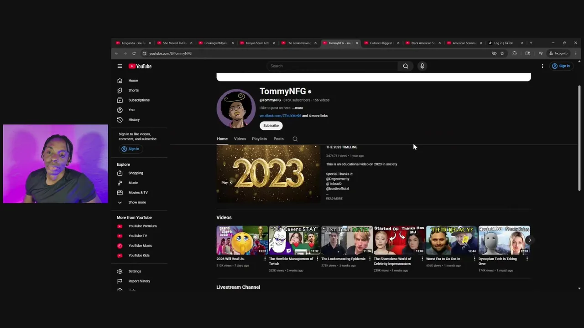This screenshot has width=584, height=328.
Task: Open action menu for Dystopian Tech Is Taking Over
Action: [x=527, y=259]
